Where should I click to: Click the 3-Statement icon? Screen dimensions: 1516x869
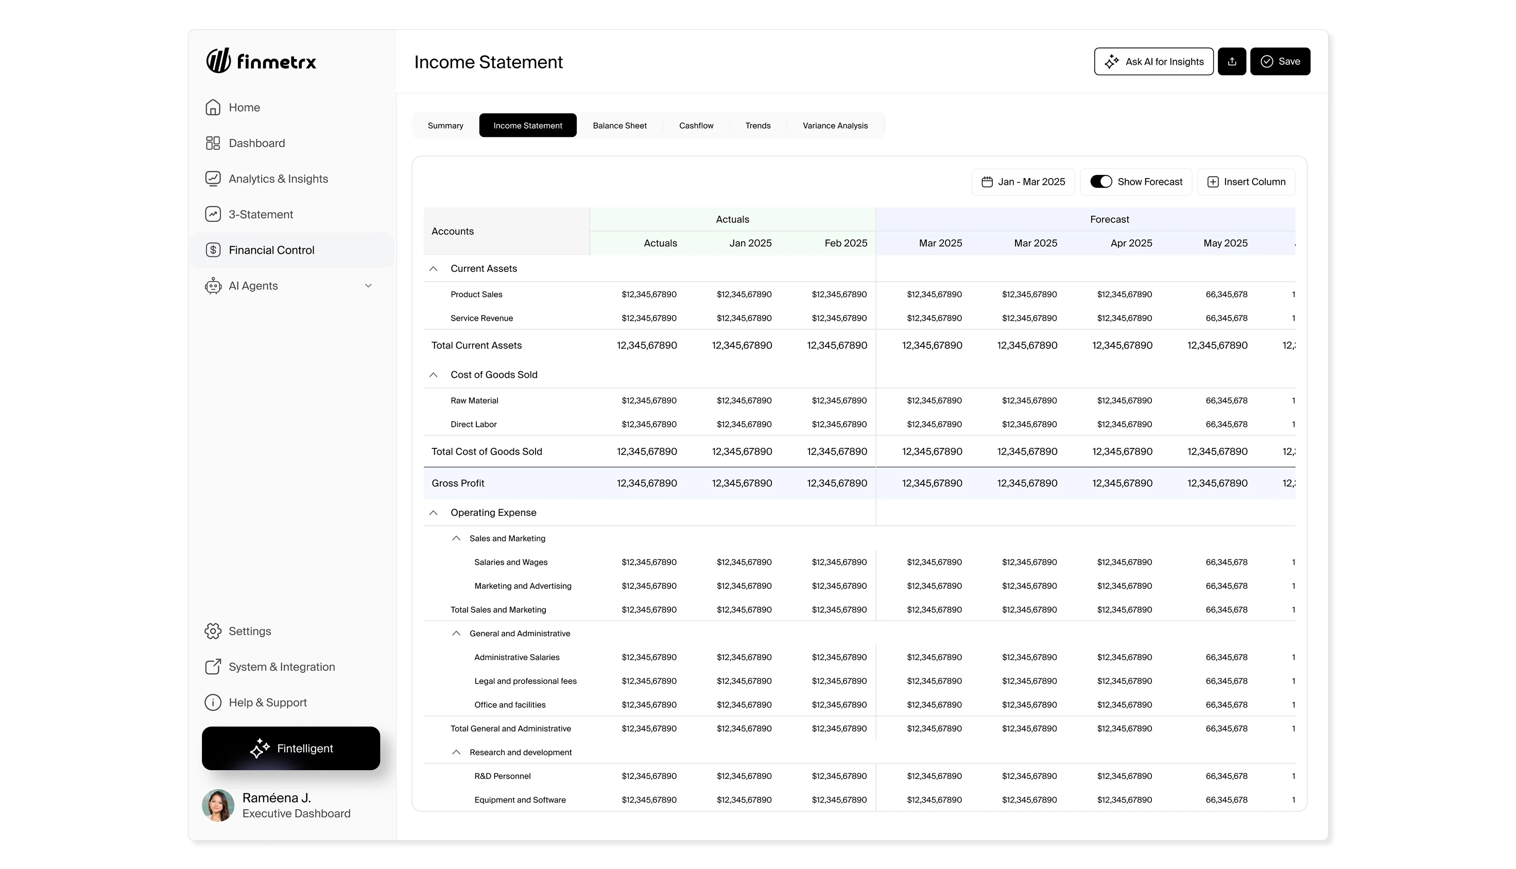213,214
